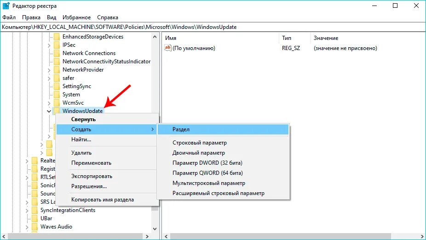Click tree panel horizontal scroll right arrow
Viewport: 426px width, 240px height.
pyautogui.click(x=147, y=236)
